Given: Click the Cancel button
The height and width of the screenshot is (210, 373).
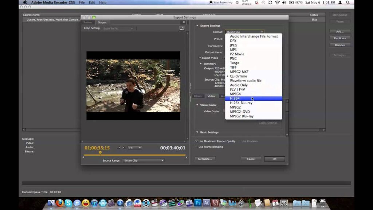Looking at the screenshot, I should (x=251, y=159).
